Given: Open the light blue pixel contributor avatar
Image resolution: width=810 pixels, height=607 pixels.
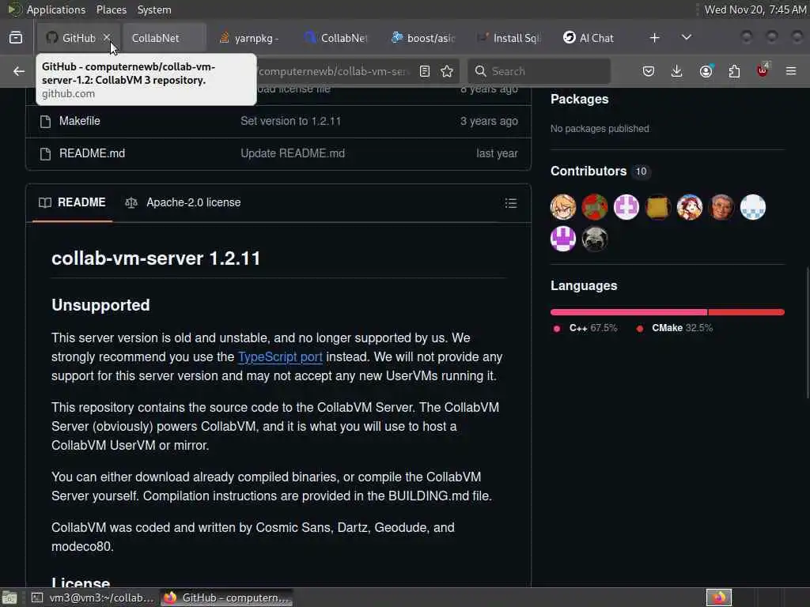Looking at the screenshot, I should coord(753,208).
